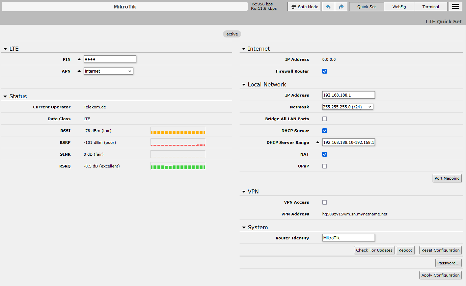Click the triangle next to PIN

[79, 59]
